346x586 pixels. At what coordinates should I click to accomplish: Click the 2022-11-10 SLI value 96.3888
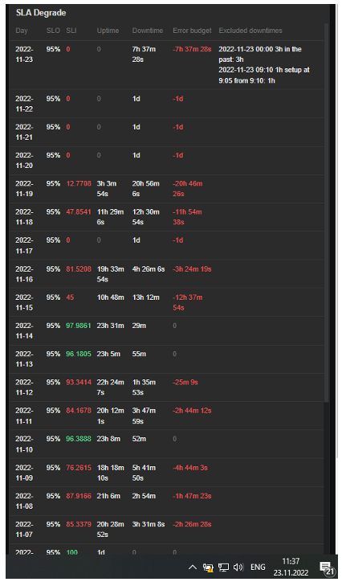pyautogui.click(x=79, y=439)
